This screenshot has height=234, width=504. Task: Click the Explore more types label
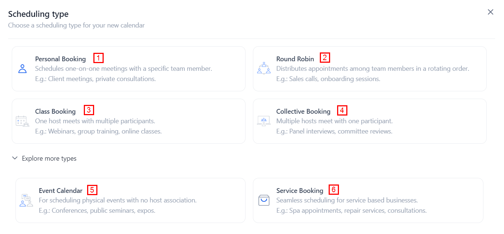[x=49, y=158]
